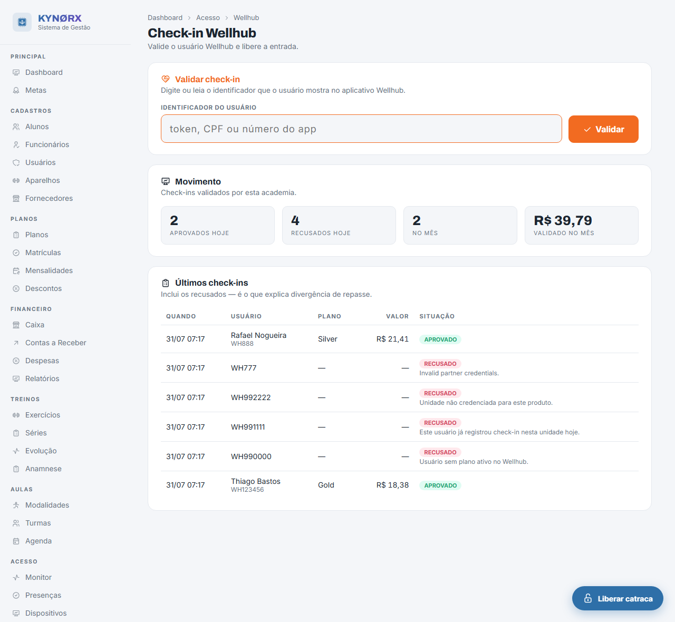Click the Dashboard icon in sidebar
Viewport: 675px width, 622px height.
point(16,73)
